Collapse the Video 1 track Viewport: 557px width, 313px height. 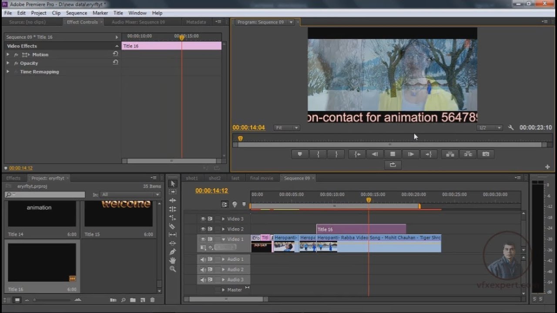[224, 239]
